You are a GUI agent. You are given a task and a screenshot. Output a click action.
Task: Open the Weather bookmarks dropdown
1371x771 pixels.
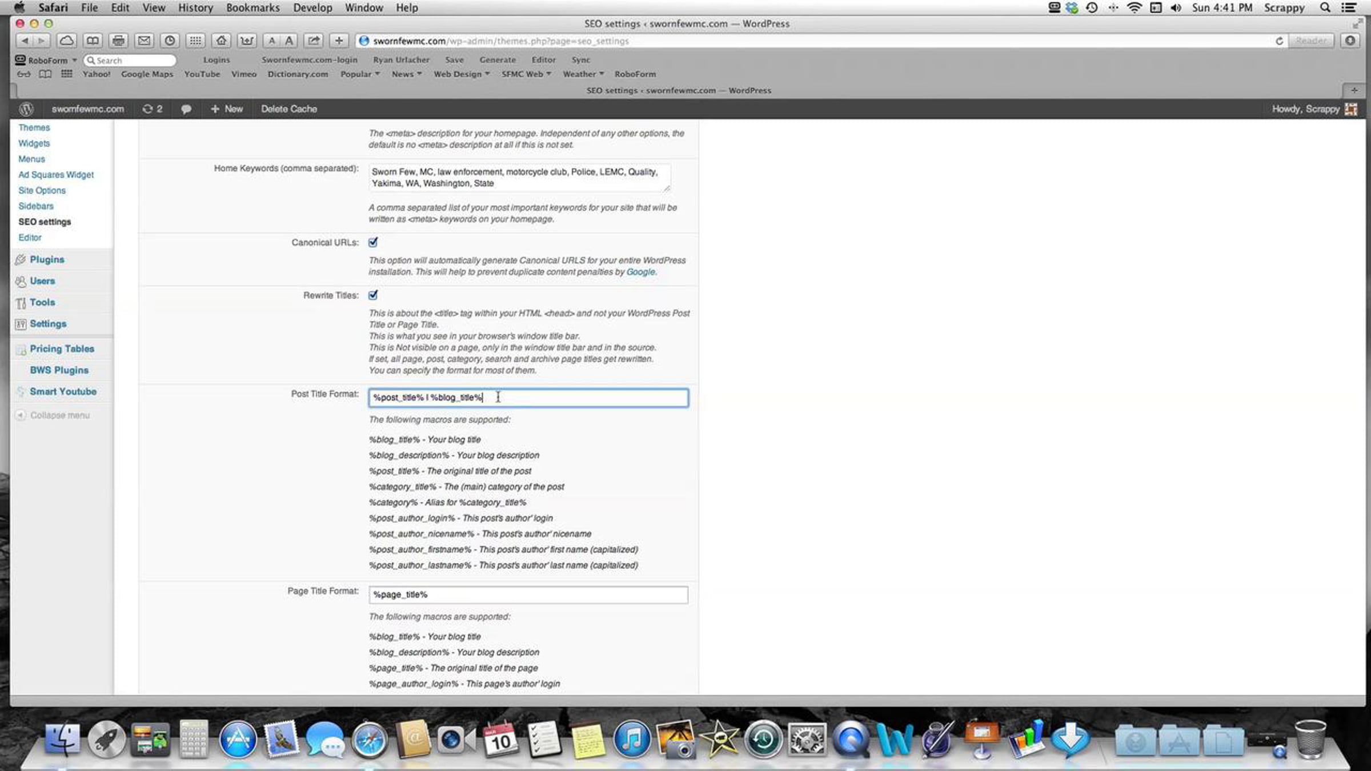[583, 74]
